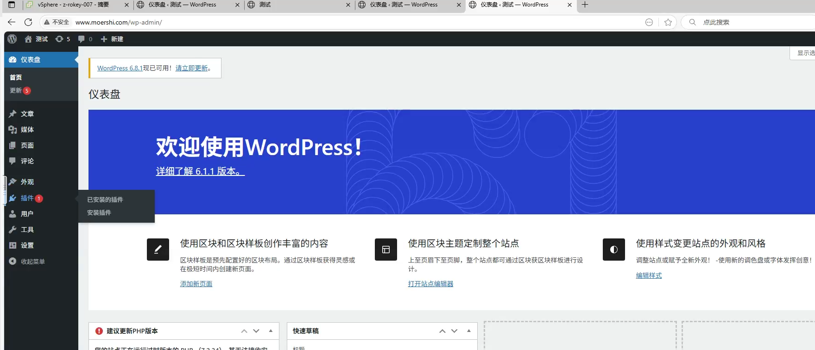
Task: Toggle collapse of the '建议更新PHP版本' panel
Action: [271, 331]
